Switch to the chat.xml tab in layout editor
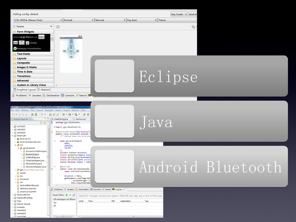This screenshot has height=222, width=296. pos(44,90)
